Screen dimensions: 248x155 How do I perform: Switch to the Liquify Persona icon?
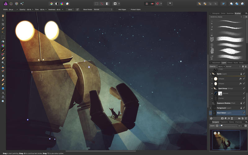pos(11,4)
